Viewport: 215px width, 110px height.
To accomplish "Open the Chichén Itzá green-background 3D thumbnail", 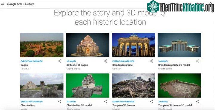I will [x=87, y=85].
